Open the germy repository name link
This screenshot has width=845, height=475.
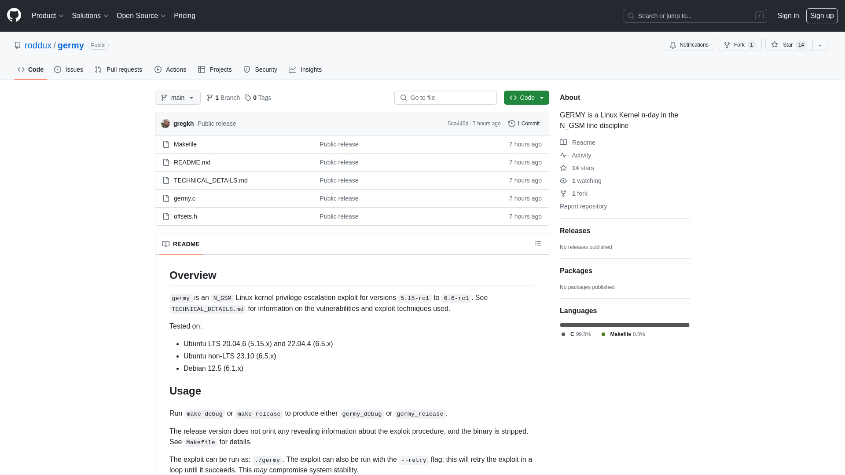click(71, 45)
